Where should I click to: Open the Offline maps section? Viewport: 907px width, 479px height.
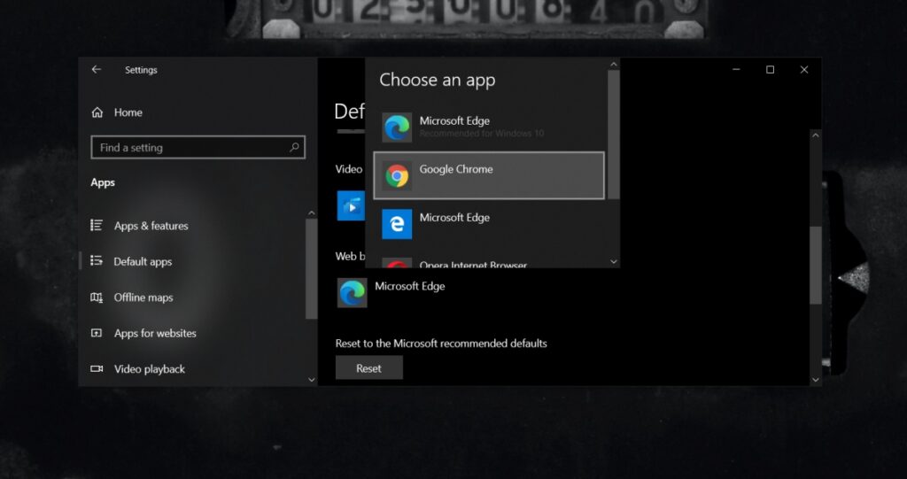tap(143, 297)
